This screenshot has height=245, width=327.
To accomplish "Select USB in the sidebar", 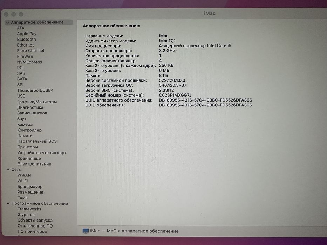I will click(x=21, y=96).
